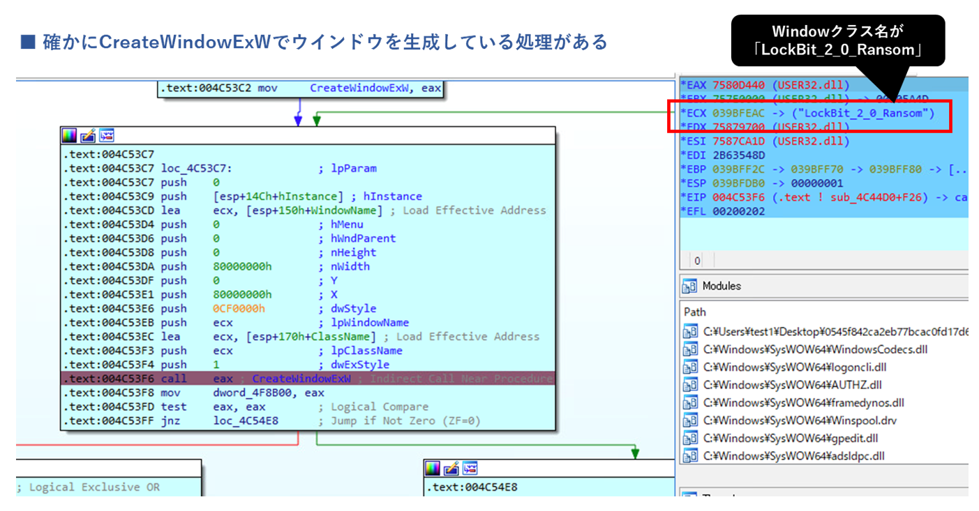Image resolution: width=979 pixels, height=511 pixels.
Task: Click module icon next to logoncli.dll
Action: click(x=690, y=367)
